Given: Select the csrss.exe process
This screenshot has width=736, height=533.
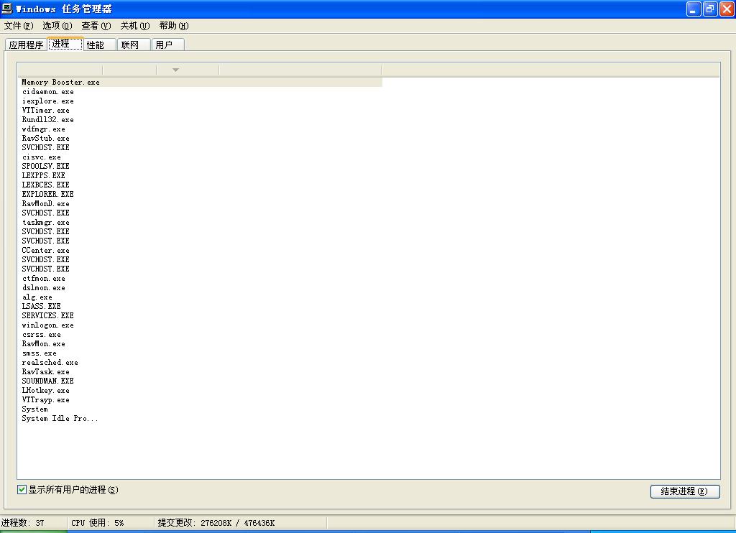Looking at the screenshot, I should click(x=41, y=334).
